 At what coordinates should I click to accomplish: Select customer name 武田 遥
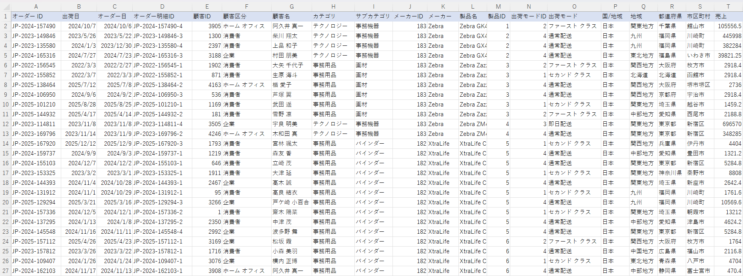[x=292, y=104]
